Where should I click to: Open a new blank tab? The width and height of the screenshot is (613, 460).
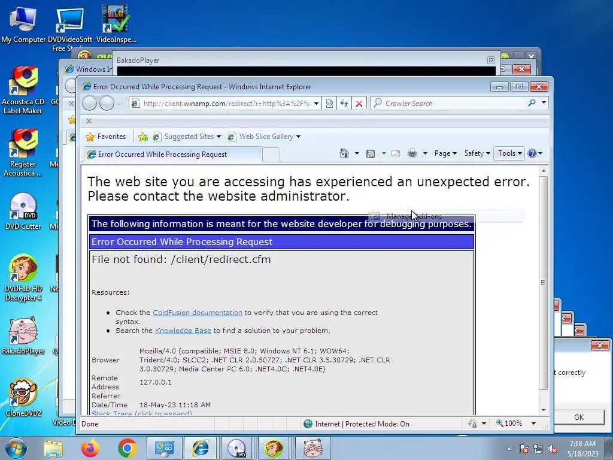pyautogui.click(x=271, y=155)
